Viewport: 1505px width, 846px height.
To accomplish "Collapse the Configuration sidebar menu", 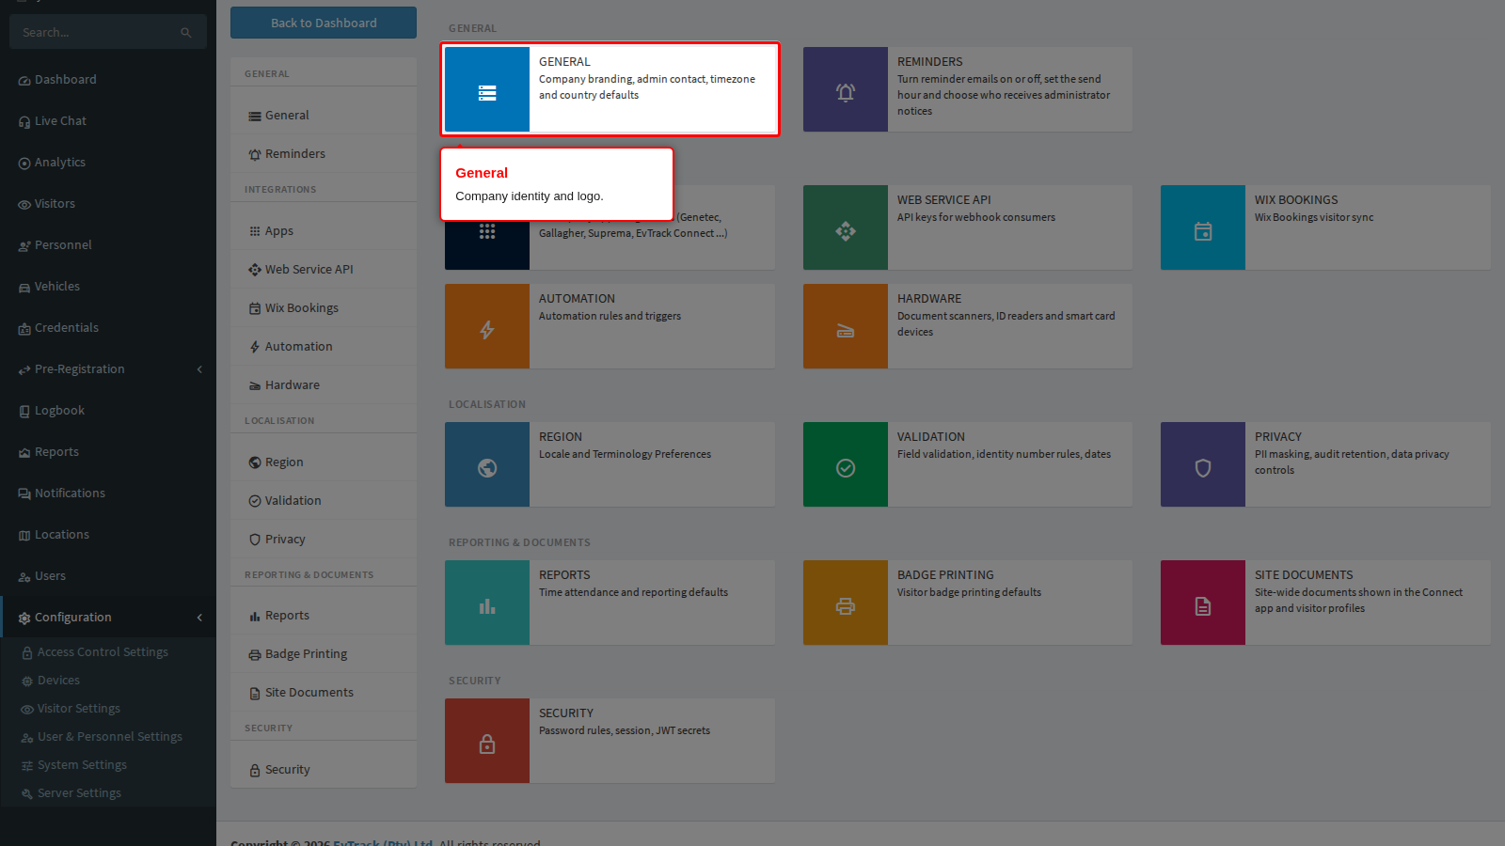I will point(199,618).
